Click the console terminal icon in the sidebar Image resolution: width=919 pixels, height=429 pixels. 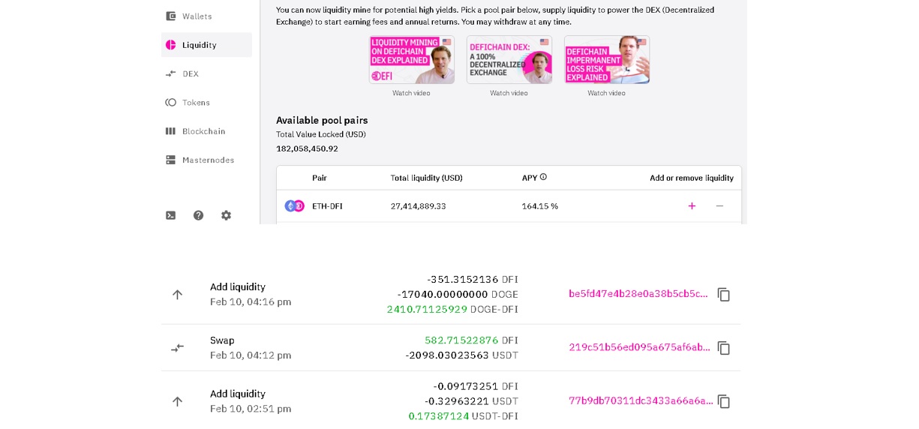pos(171,215)
